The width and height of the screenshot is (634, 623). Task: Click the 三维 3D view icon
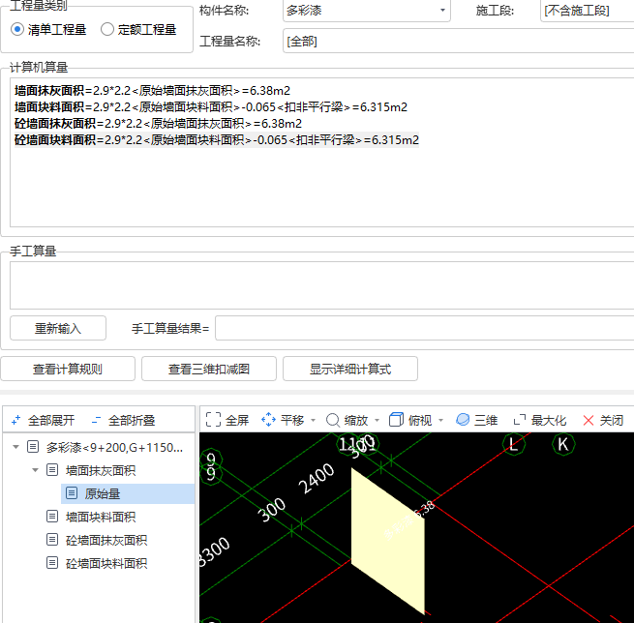[463, 420]
